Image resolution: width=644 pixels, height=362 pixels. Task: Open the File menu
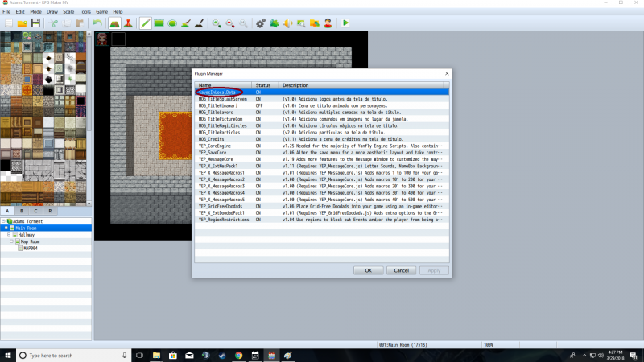point(6,12)
